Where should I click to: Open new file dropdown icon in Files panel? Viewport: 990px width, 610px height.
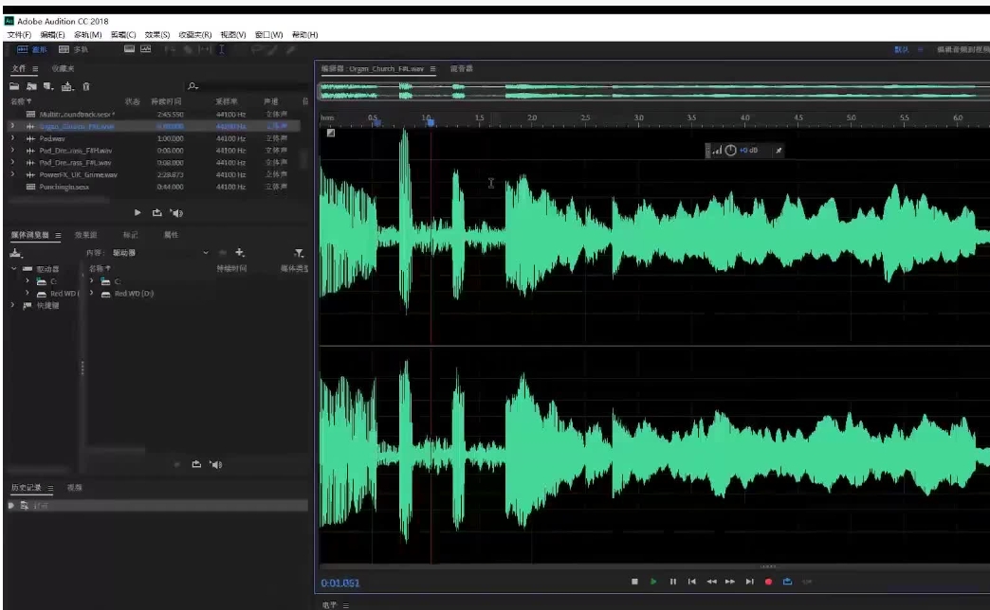48,86
